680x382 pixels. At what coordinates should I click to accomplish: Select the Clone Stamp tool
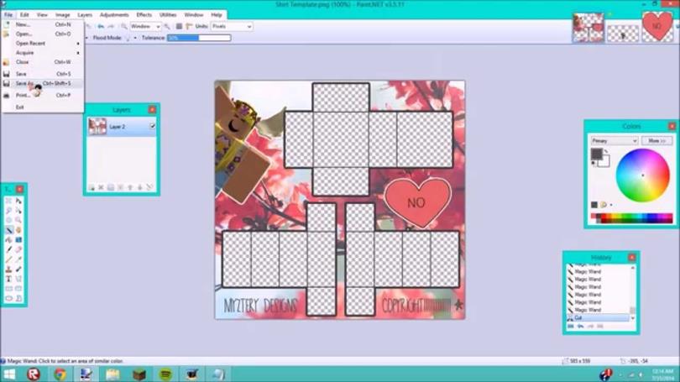(x=8, y=269)
